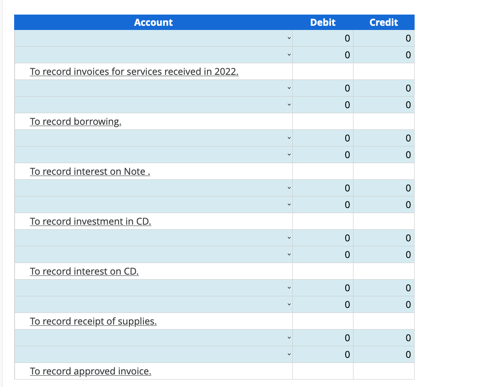Select first-row Credit field above 'interest on CD.'
The image size is (504, 387).
(x=384, y=238)
